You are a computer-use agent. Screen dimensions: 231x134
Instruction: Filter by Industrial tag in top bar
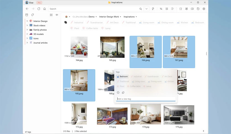(x=77, y=22)
